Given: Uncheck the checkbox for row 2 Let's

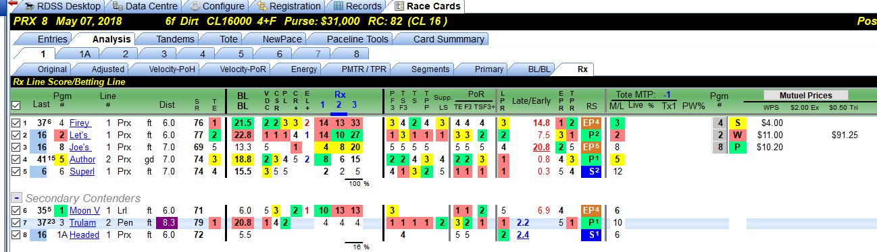Looking at the screenshot, I should coord(16,135).
